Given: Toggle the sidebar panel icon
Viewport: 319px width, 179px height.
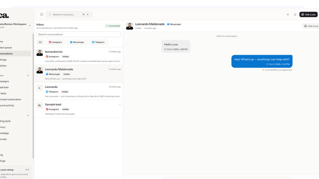Looking at the screenshot, I should pos(42,14).
